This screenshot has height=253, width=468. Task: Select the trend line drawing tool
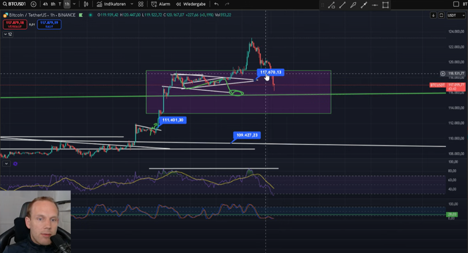pyautogui.click(x=342, y=5)
